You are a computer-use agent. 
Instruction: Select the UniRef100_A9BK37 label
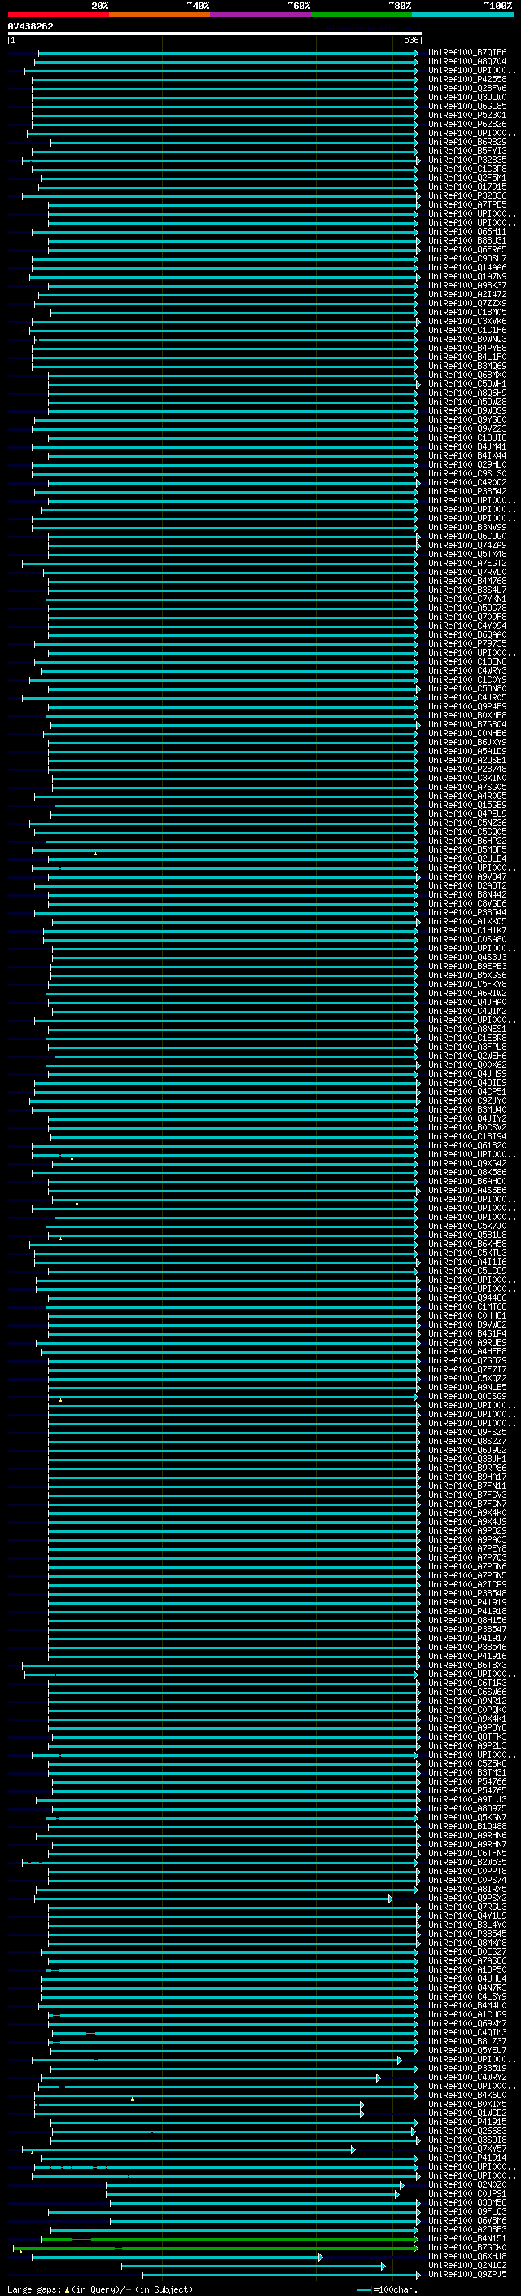click(467, 285)
